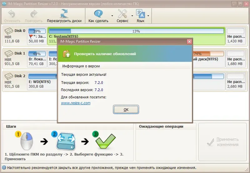
Task: Click the Информация о версии header
Action: [81, 66]
